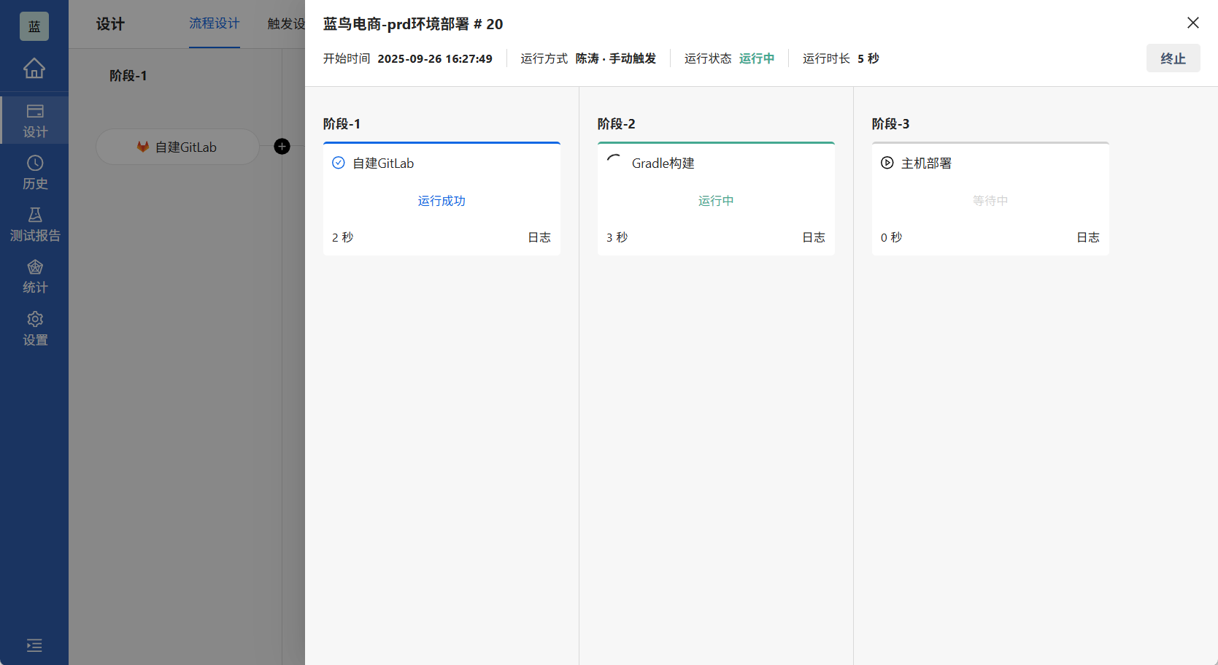This screenshot has height=665, width=1218.
Task: Switch to the 流程设计 tab
Action: coord(214,24)
